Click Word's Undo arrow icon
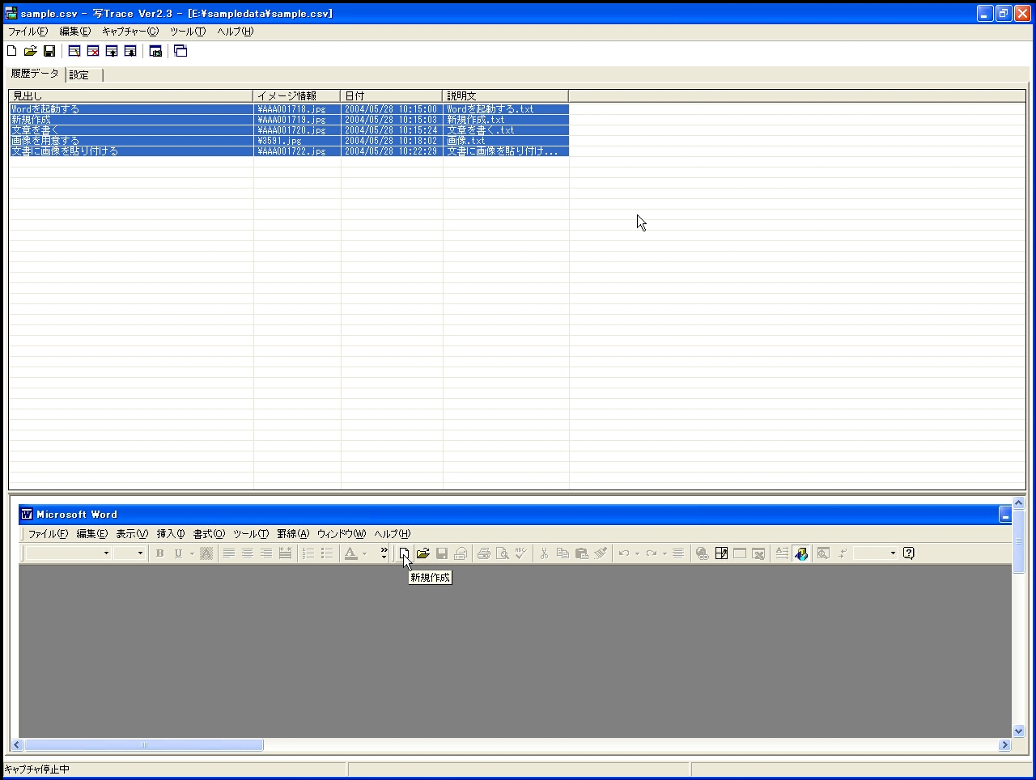This screenshot has height=780, width=1036. click(624, 553)
